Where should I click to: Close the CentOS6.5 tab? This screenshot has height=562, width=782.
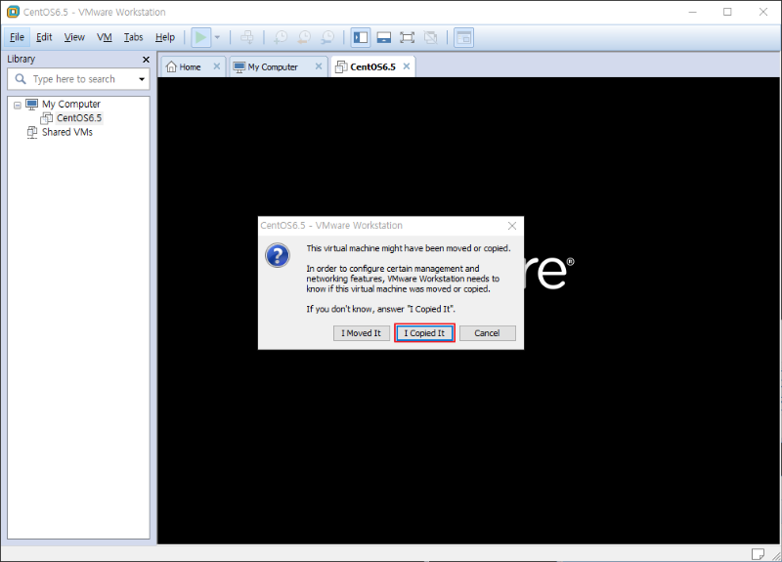point(407,66)
